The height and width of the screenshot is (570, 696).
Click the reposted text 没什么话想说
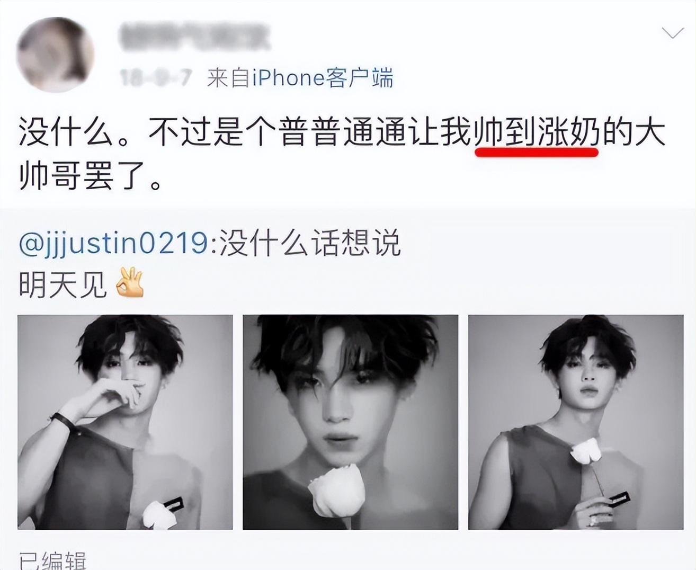(310, 245)
